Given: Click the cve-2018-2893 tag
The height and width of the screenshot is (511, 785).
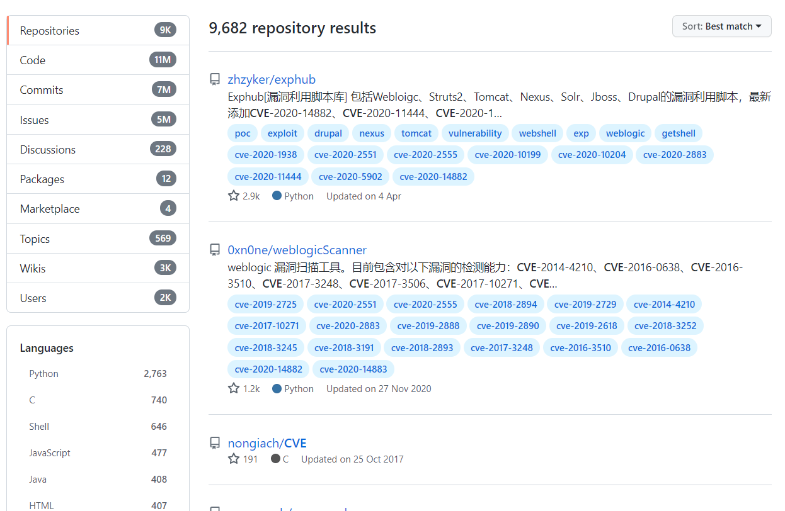Looking at the screenshot, I should point(422,347).
